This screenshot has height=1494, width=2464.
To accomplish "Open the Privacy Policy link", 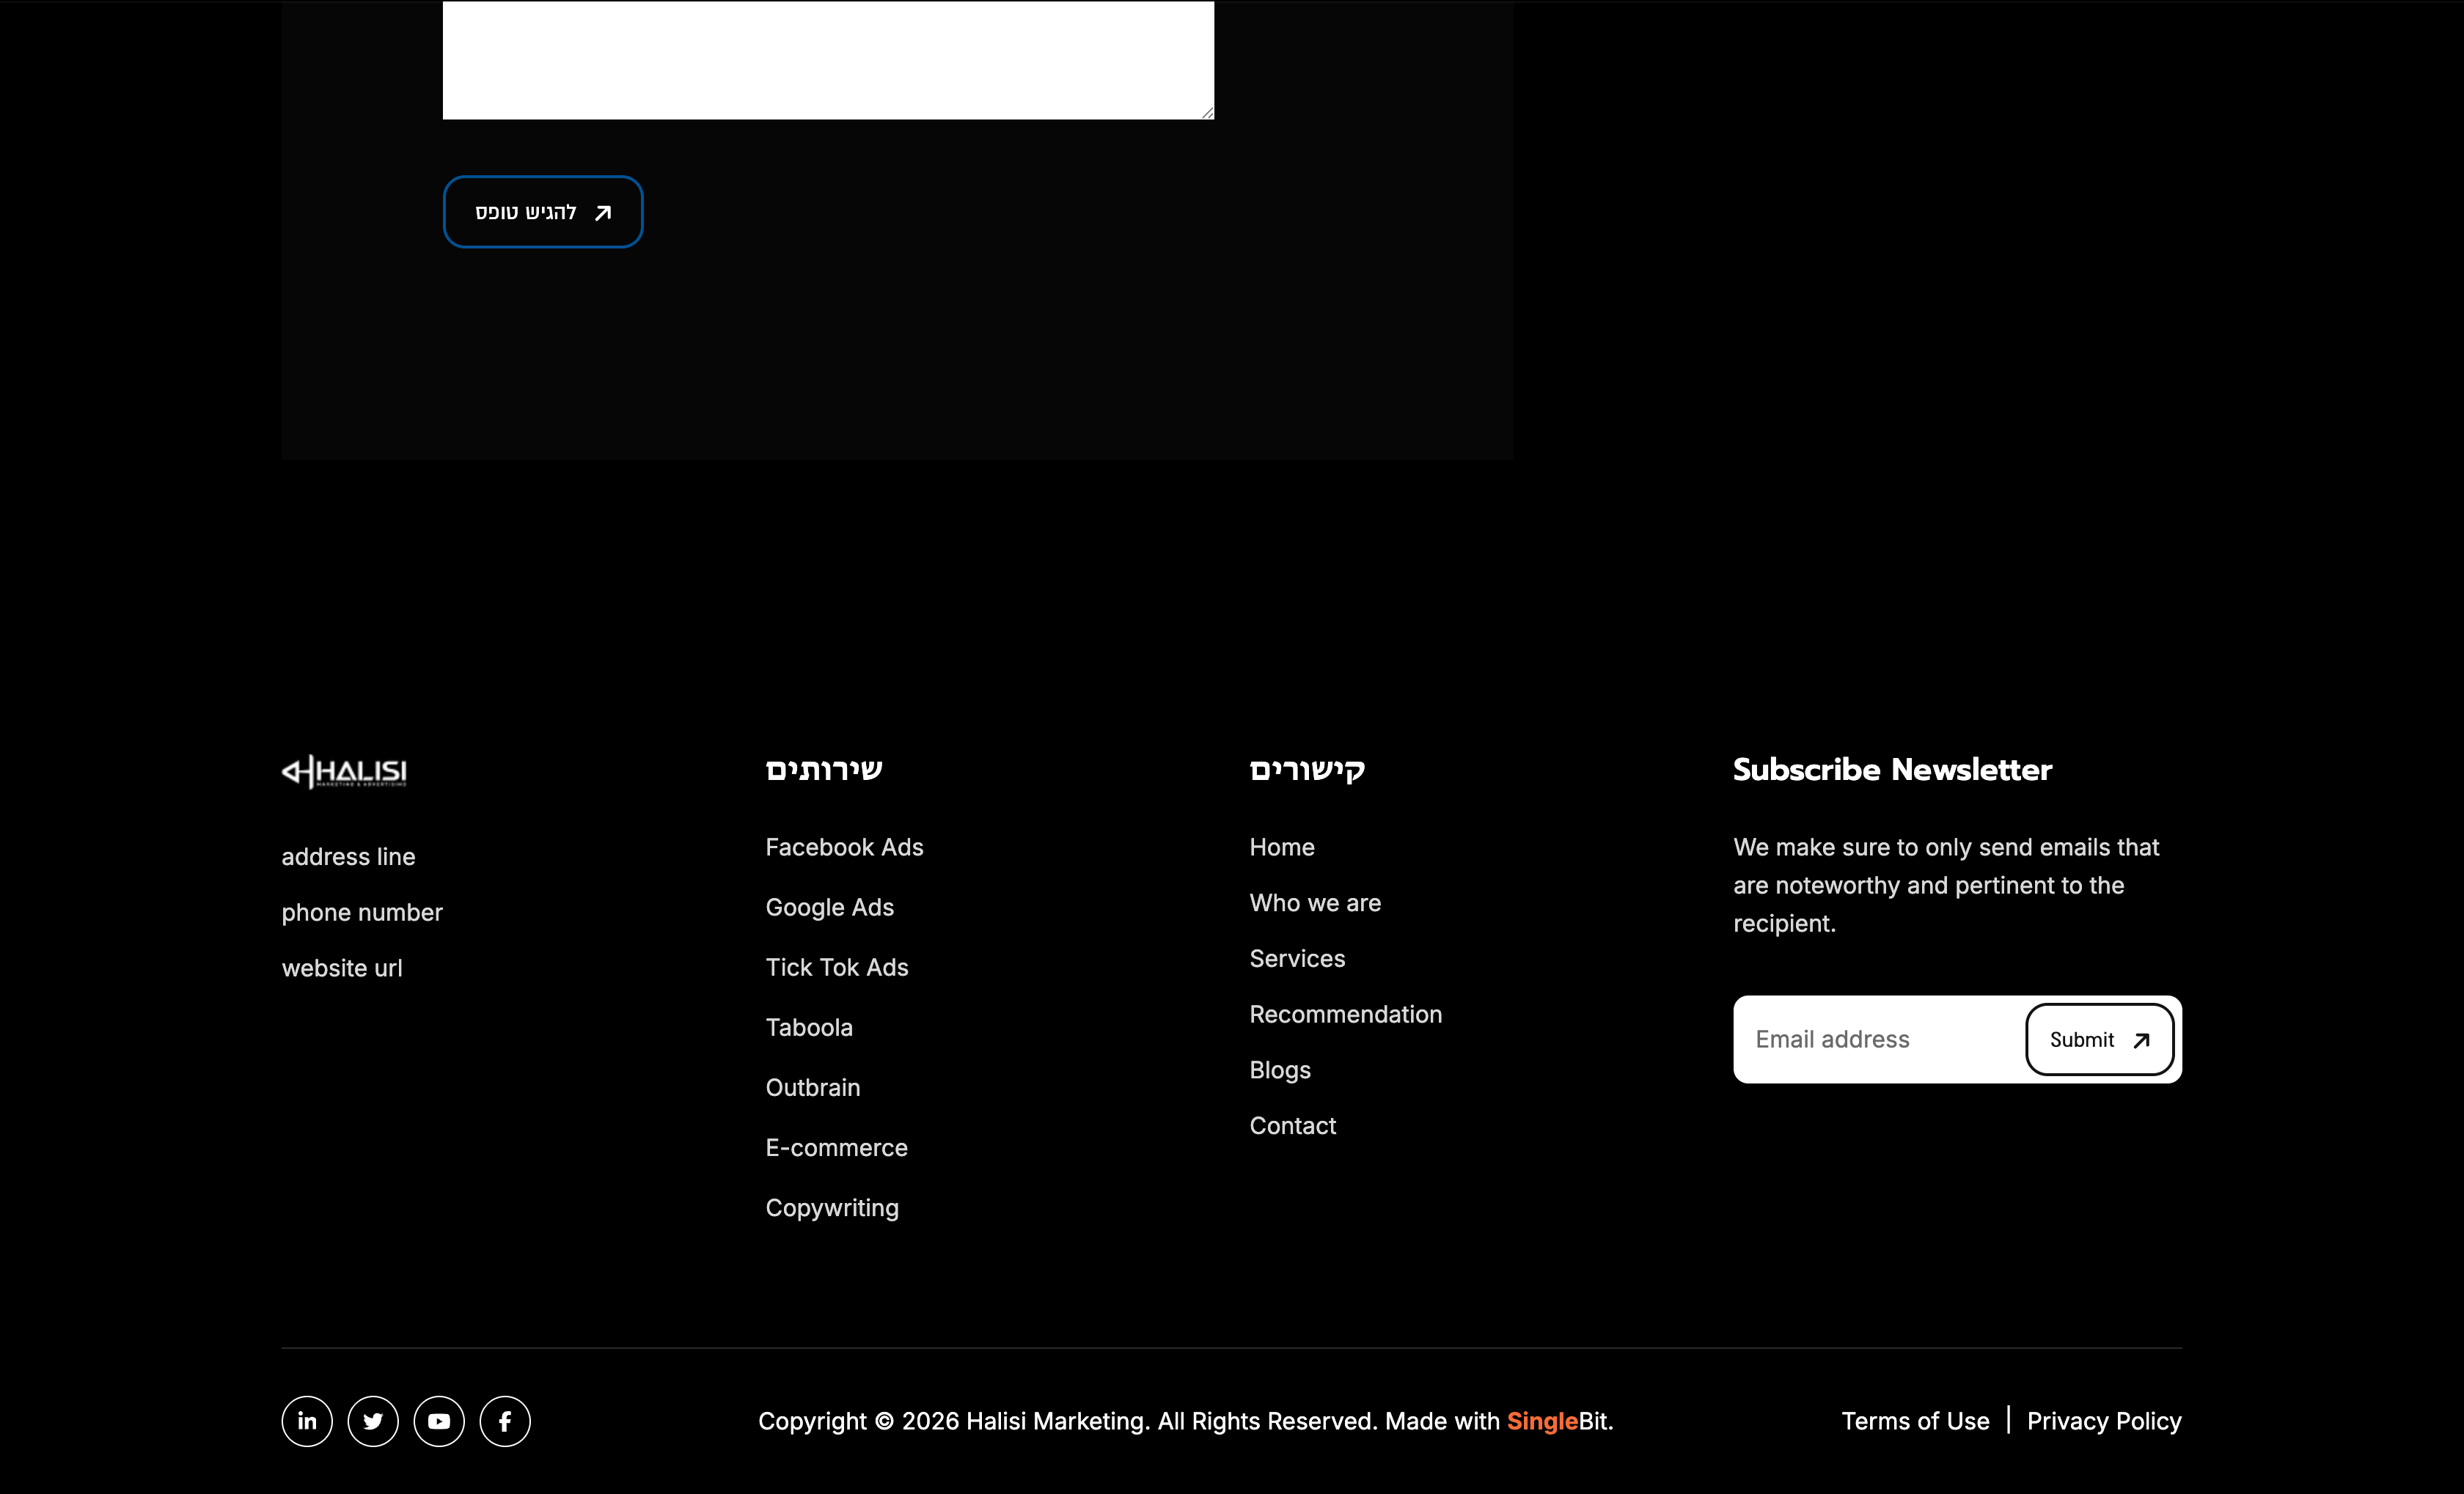I will [2103, 1421].
